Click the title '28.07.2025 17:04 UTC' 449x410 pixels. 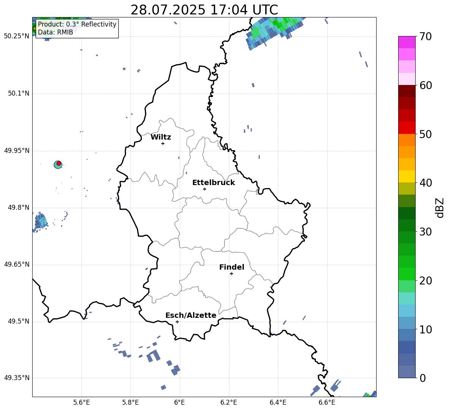coord(204,10)
